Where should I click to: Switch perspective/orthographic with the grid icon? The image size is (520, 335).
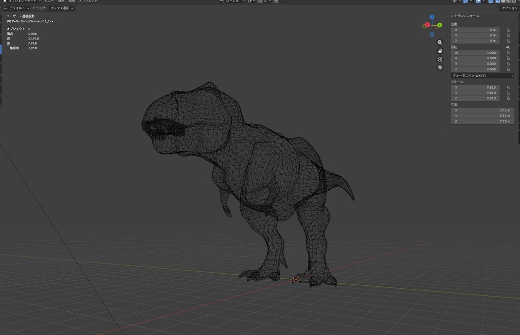pyautogui.click(x=440, y=67)
